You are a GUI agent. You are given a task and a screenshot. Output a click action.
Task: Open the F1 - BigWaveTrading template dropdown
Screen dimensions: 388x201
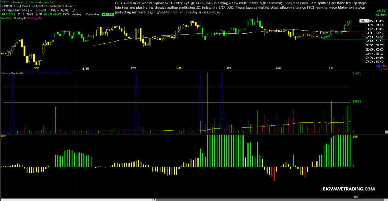[x=17, y=10]
